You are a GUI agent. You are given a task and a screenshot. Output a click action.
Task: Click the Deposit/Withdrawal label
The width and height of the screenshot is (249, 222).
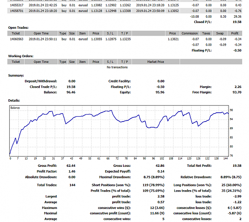pos(41,81)
